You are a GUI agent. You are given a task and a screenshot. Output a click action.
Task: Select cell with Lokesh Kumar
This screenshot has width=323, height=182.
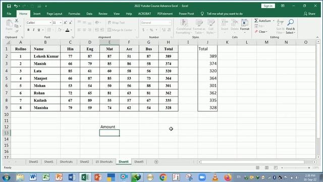pyautogui.click(x=45, y=56)
